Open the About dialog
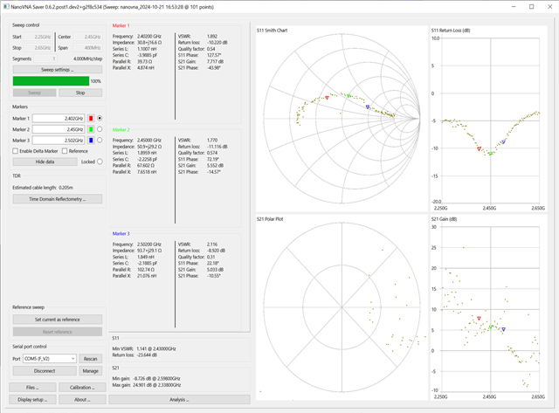Screen dimensions: 559x413 pos(82,399)
